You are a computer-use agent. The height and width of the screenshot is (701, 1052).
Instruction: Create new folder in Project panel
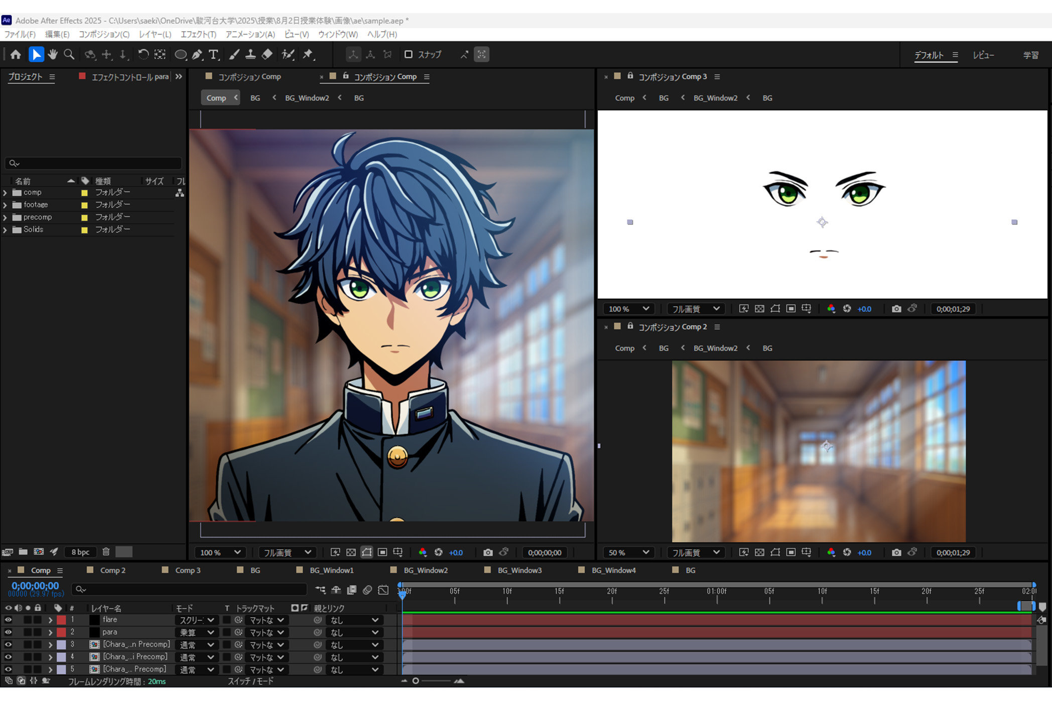(23, 552)
